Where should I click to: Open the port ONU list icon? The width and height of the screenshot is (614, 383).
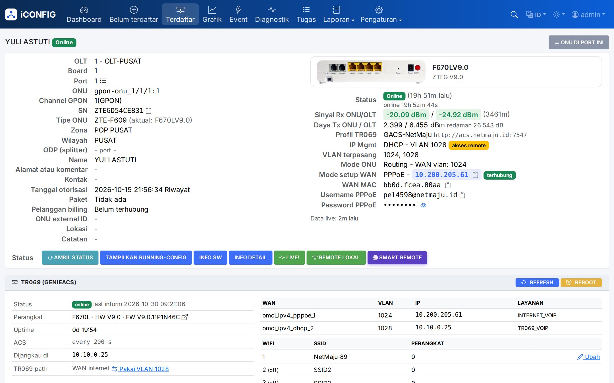coord(103,81)
